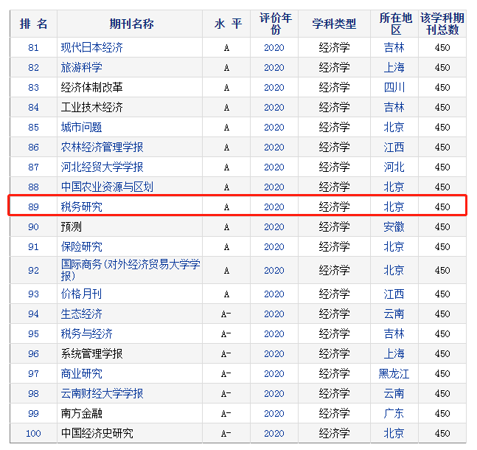Click region 北京 in 中国经济史研究 row
The image size is (477, 450).
click(394, 433)
